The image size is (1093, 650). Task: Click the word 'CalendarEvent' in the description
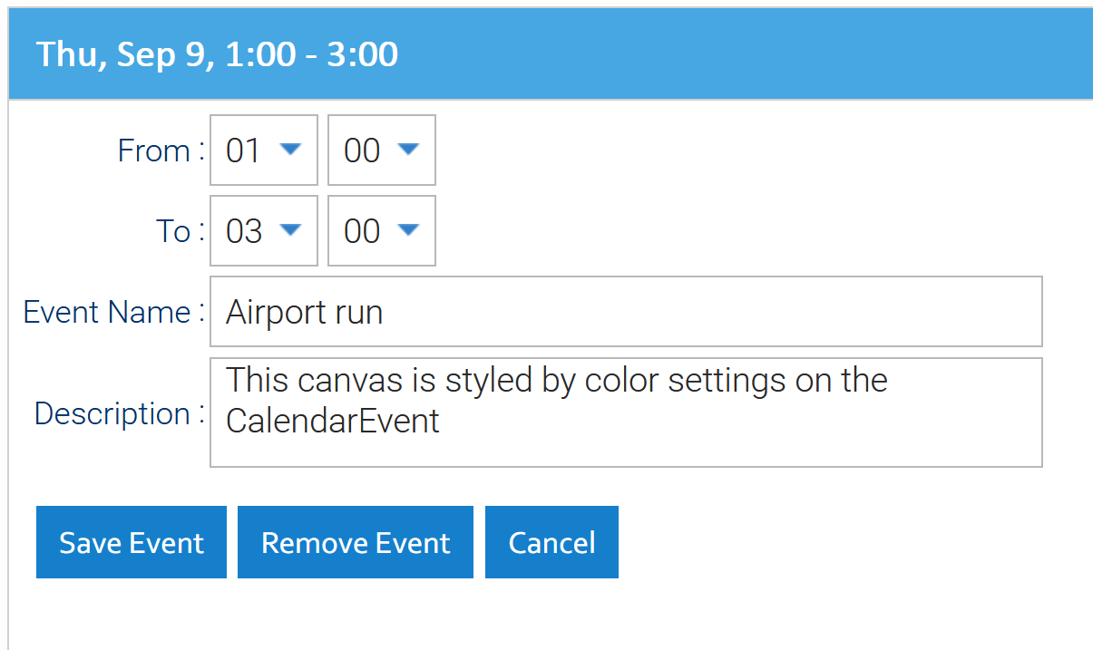click(332, 421)
